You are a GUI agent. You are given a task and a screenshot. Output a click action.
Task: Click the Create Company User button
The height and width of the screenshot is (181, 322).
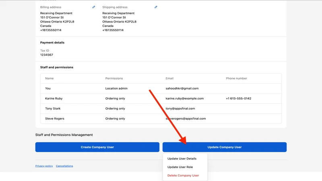point(97,147)
